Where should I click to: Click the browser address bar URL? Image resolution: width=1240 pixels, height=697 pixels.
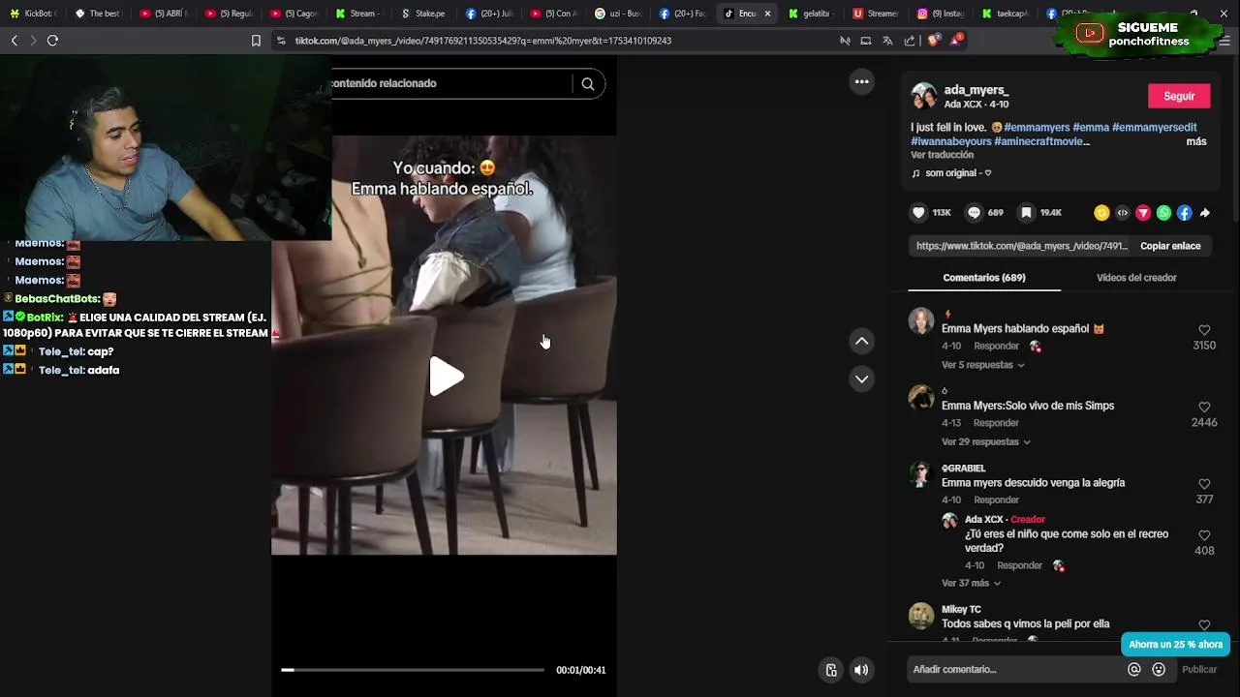coord(482,41)
